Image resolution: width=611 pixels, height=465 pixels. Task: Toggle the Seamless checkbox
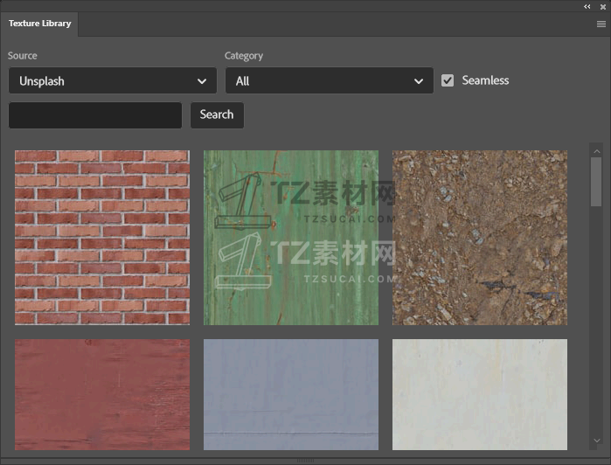[448, 80]
